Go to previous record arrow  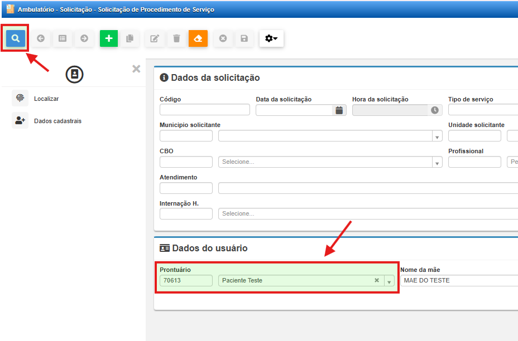[41, 38]
